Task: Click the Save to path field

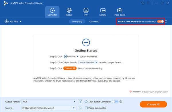Action: pyautogui.click(x=46, y=108)
